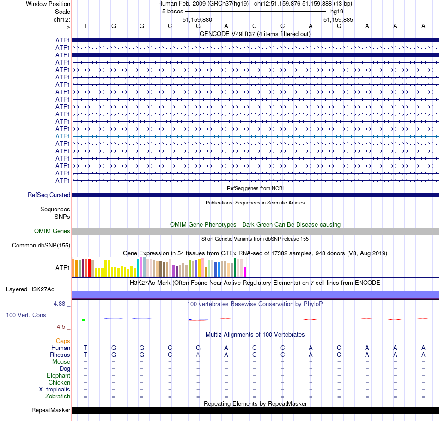Open Short Genetic Variants from dbSNP release 155 title
439x421 pixels.
point(255,239)
